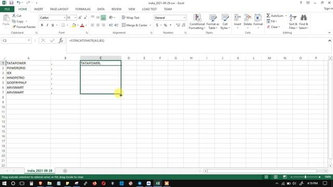Click the horizontal scrollbar
333x187 pixels.
pos(262,171)
